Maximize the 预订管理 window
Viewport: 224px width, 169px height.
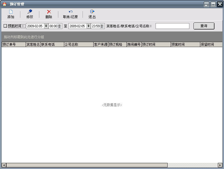pyautogui.click(x=213, y=4)
